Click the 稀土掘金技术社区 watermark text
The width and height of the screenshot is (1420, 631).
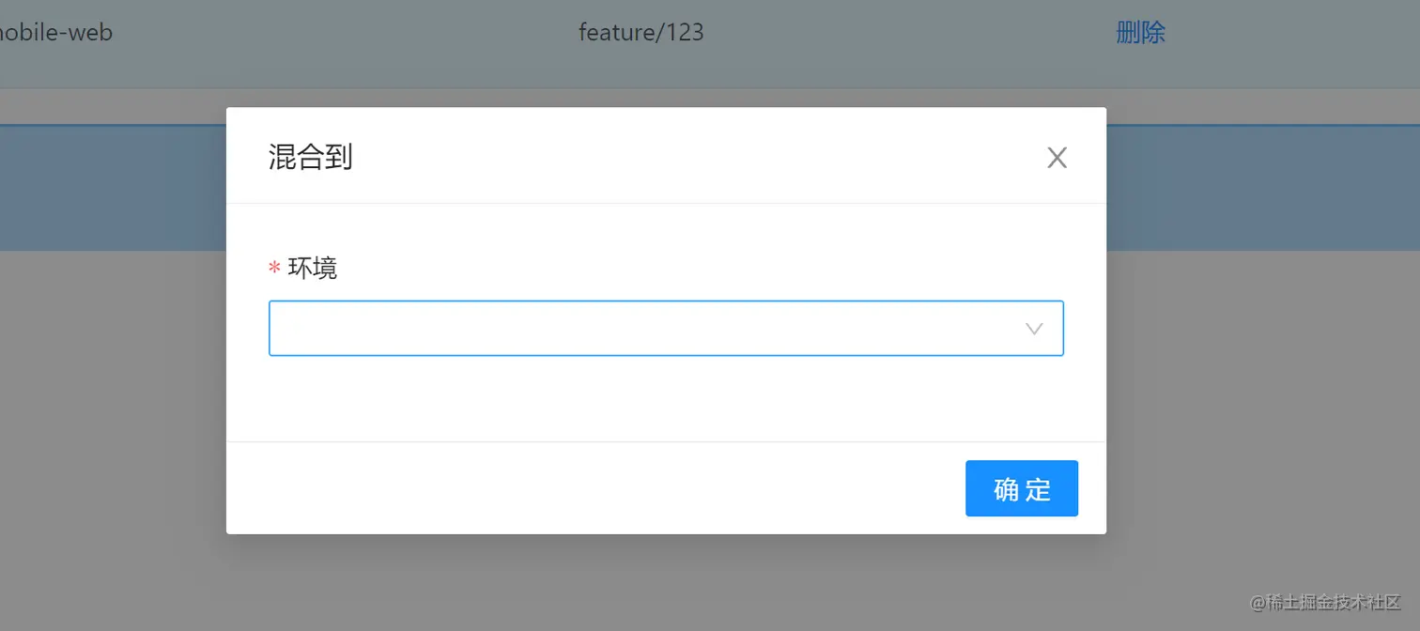1326,602
